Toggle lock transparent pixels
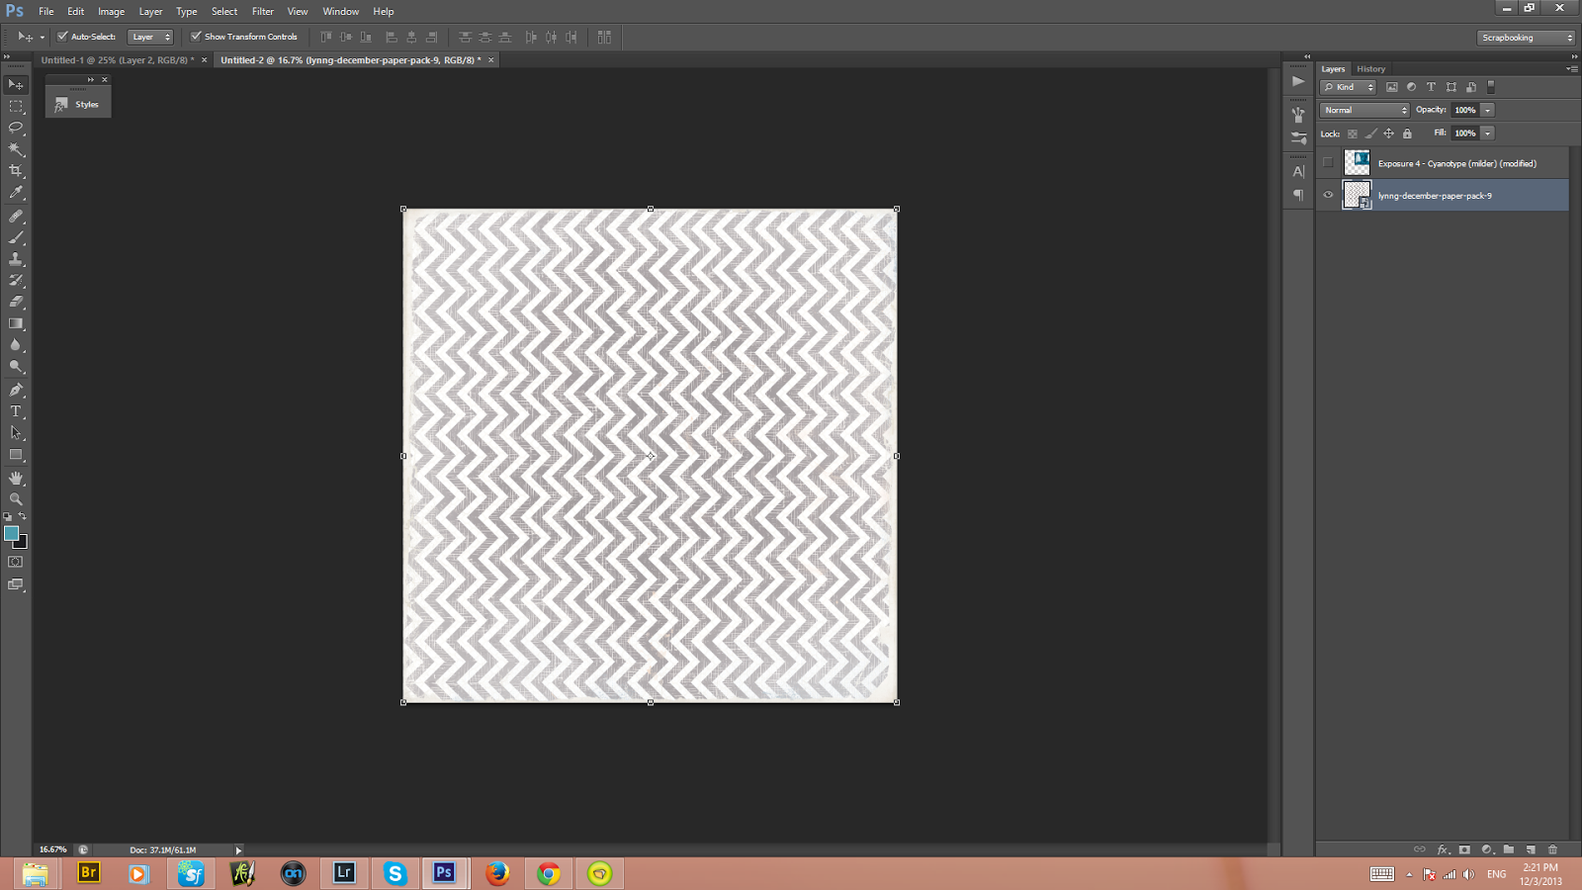 (1353, 133)
